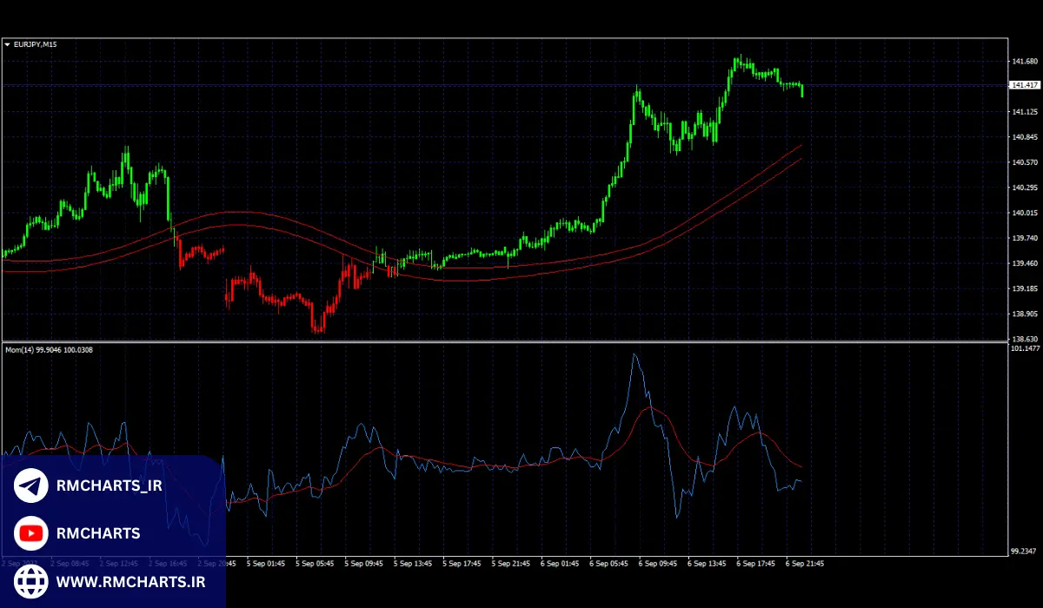Click the 5 Sep 13:45 time label
This screenshot has width=1043, height=608.
coord(412,563)
